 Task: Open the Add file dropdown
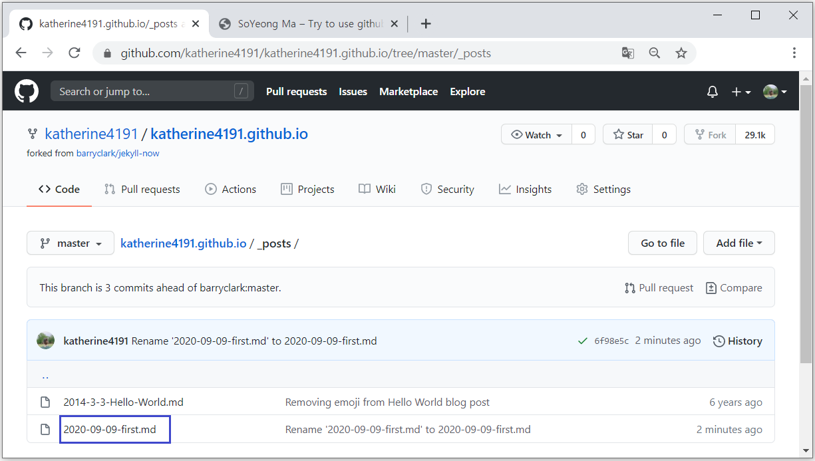[739, 243]
